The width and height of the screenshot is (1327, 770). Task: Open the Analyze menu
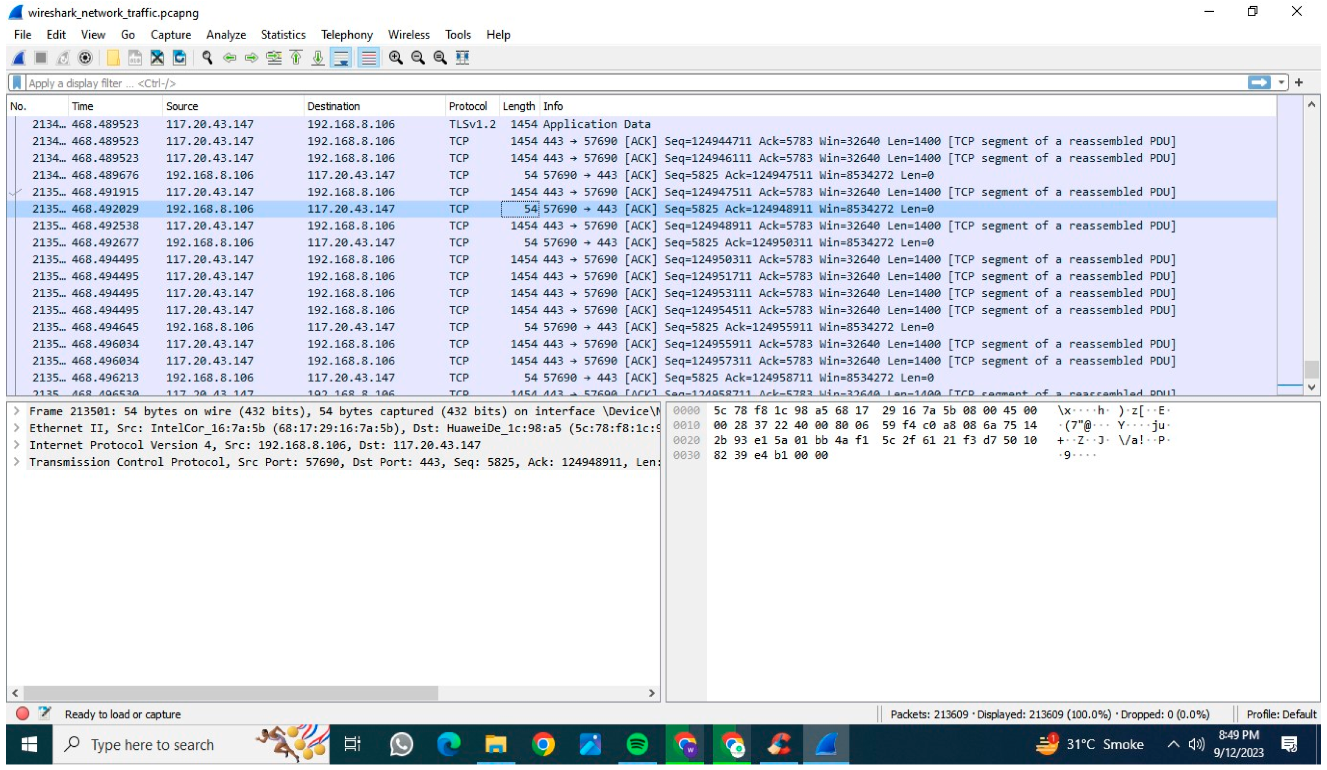[x=226, y=35]
